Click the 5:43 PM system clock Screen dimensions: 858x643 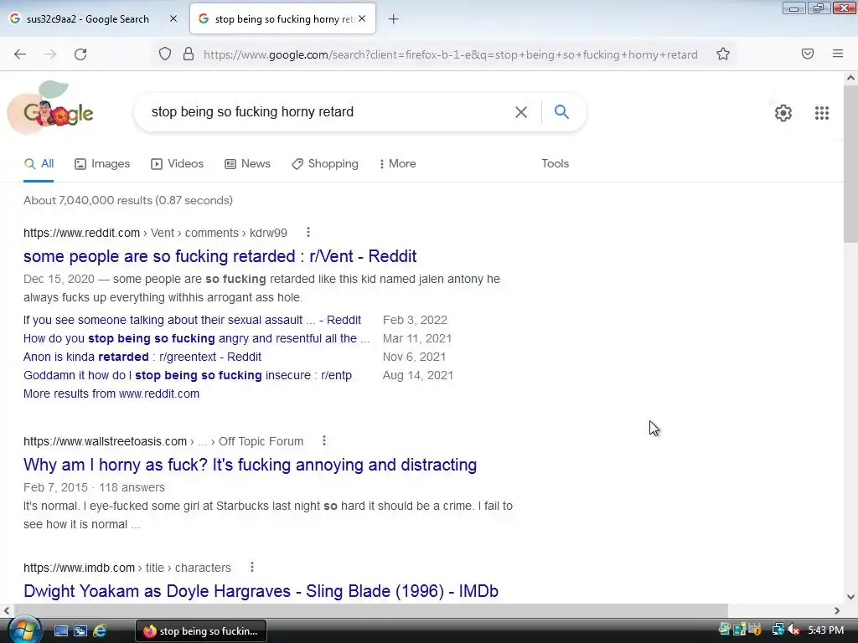[825, 630]
